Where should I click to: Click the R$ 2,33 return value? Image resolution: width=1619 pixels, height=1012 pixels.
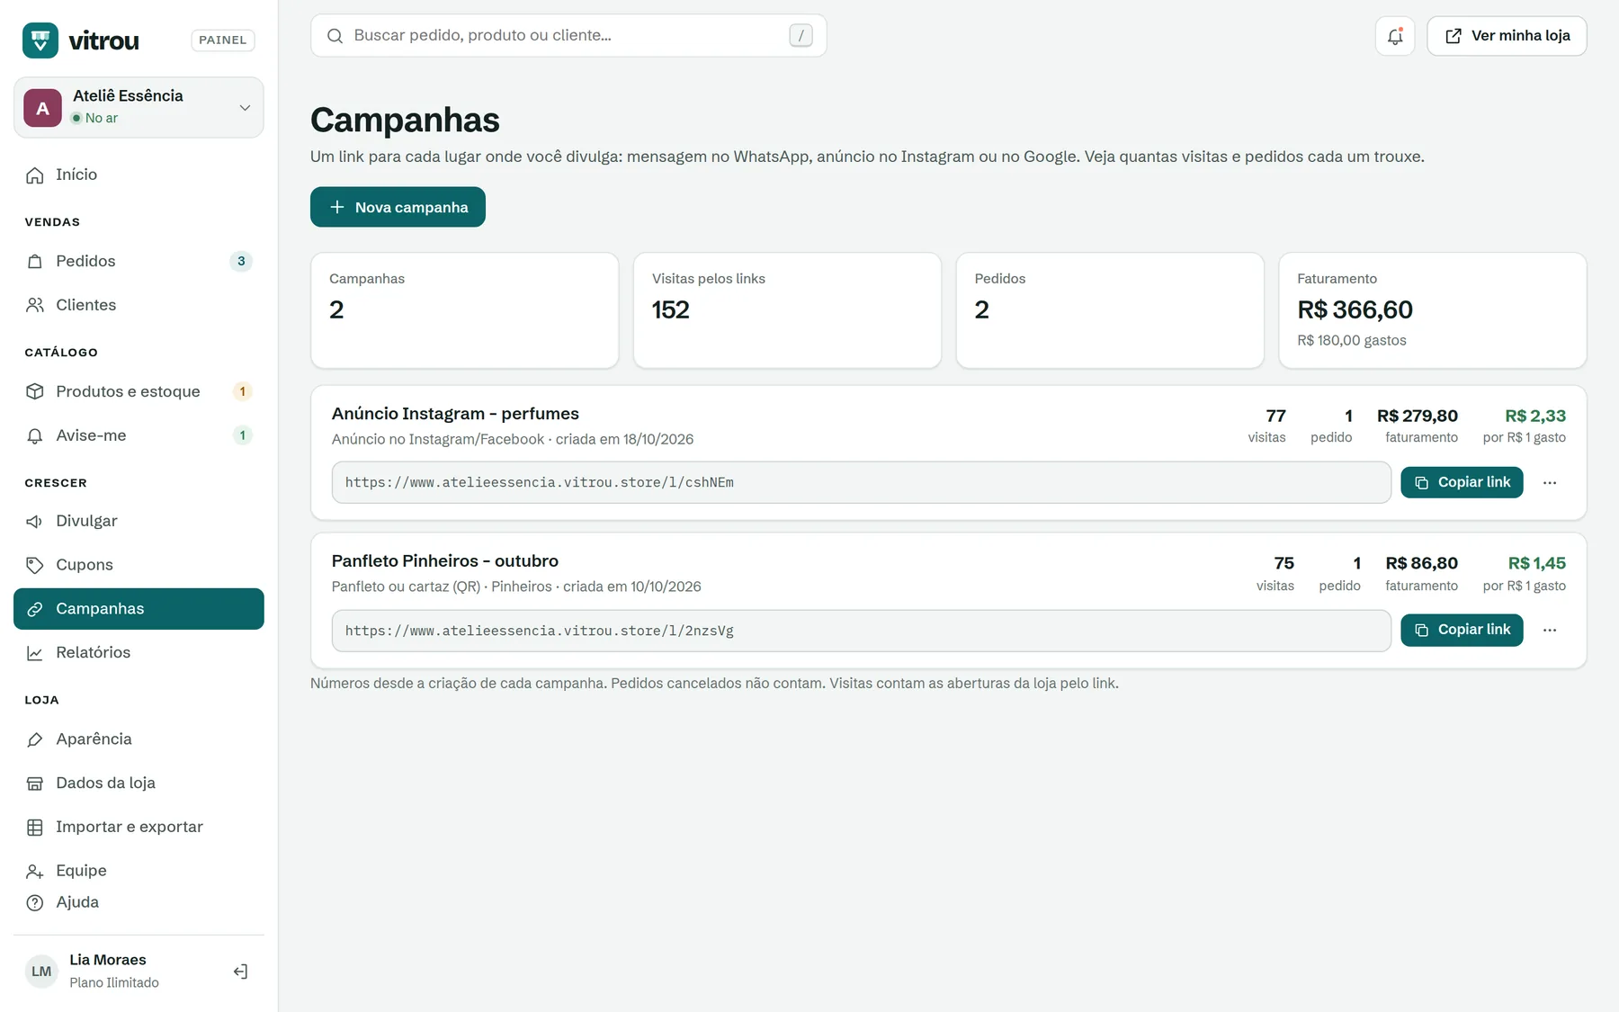point(1535,416)
